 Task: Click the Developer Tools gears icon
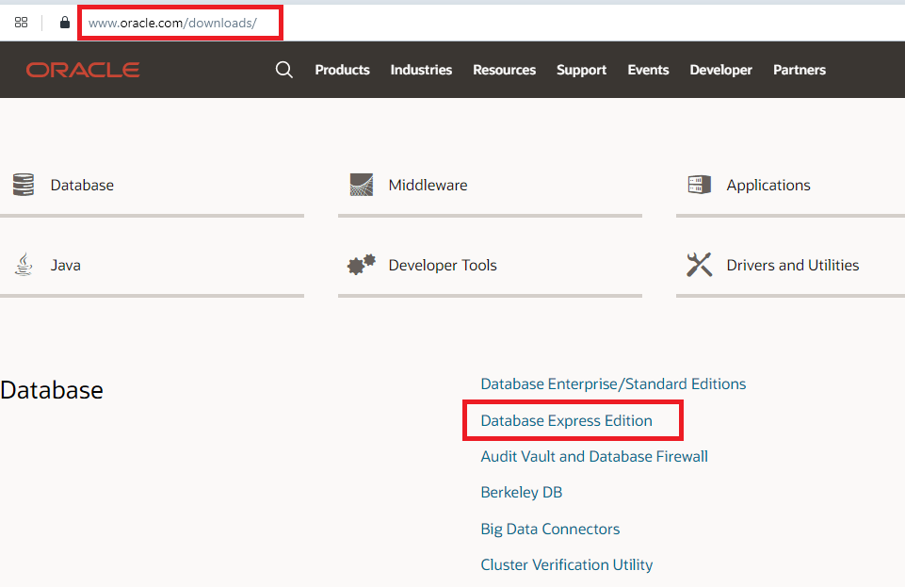click(362, 265)
